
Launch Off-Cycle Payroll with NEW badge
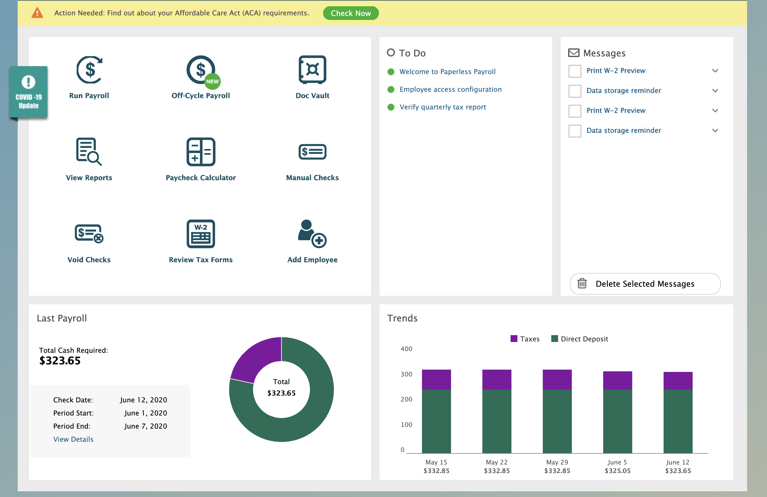[x=201, y=70]
